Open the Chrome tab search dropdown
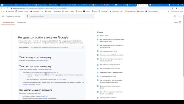This screenshot has height=104, width=184. click(x=169, y=5)
